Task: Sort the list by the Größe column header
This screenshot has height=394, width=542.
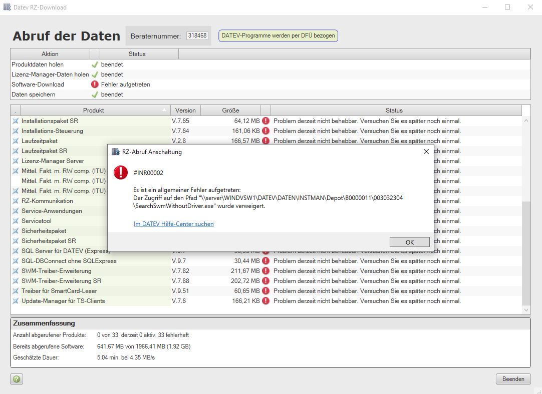Action: pos(230,110)
